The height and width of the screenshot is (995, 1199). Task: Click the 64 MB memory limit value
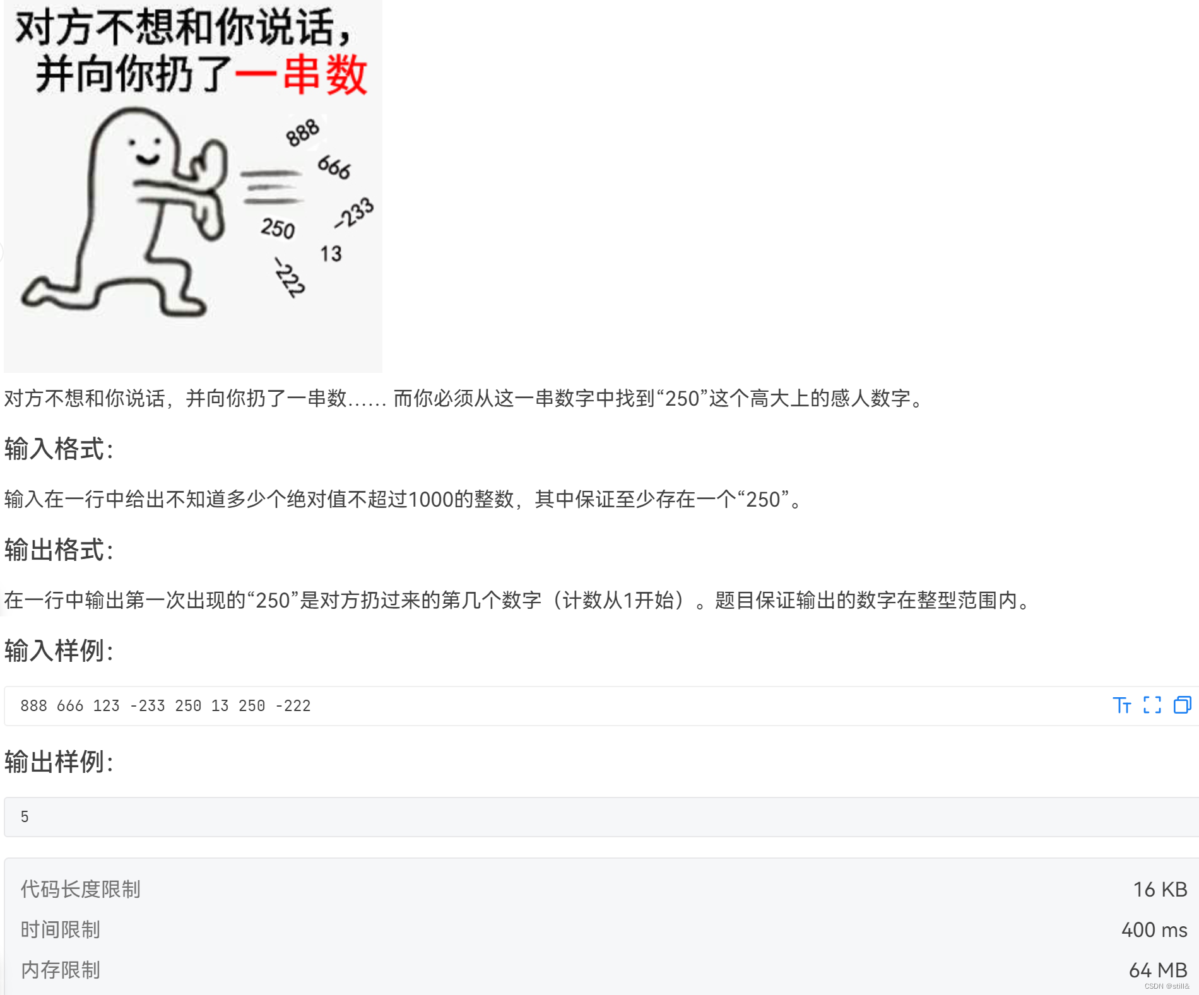click(x=1158, y=970)
